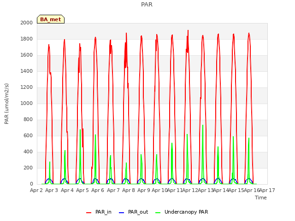Click the Apr 4 x-axis tick label

coord(67,190)
